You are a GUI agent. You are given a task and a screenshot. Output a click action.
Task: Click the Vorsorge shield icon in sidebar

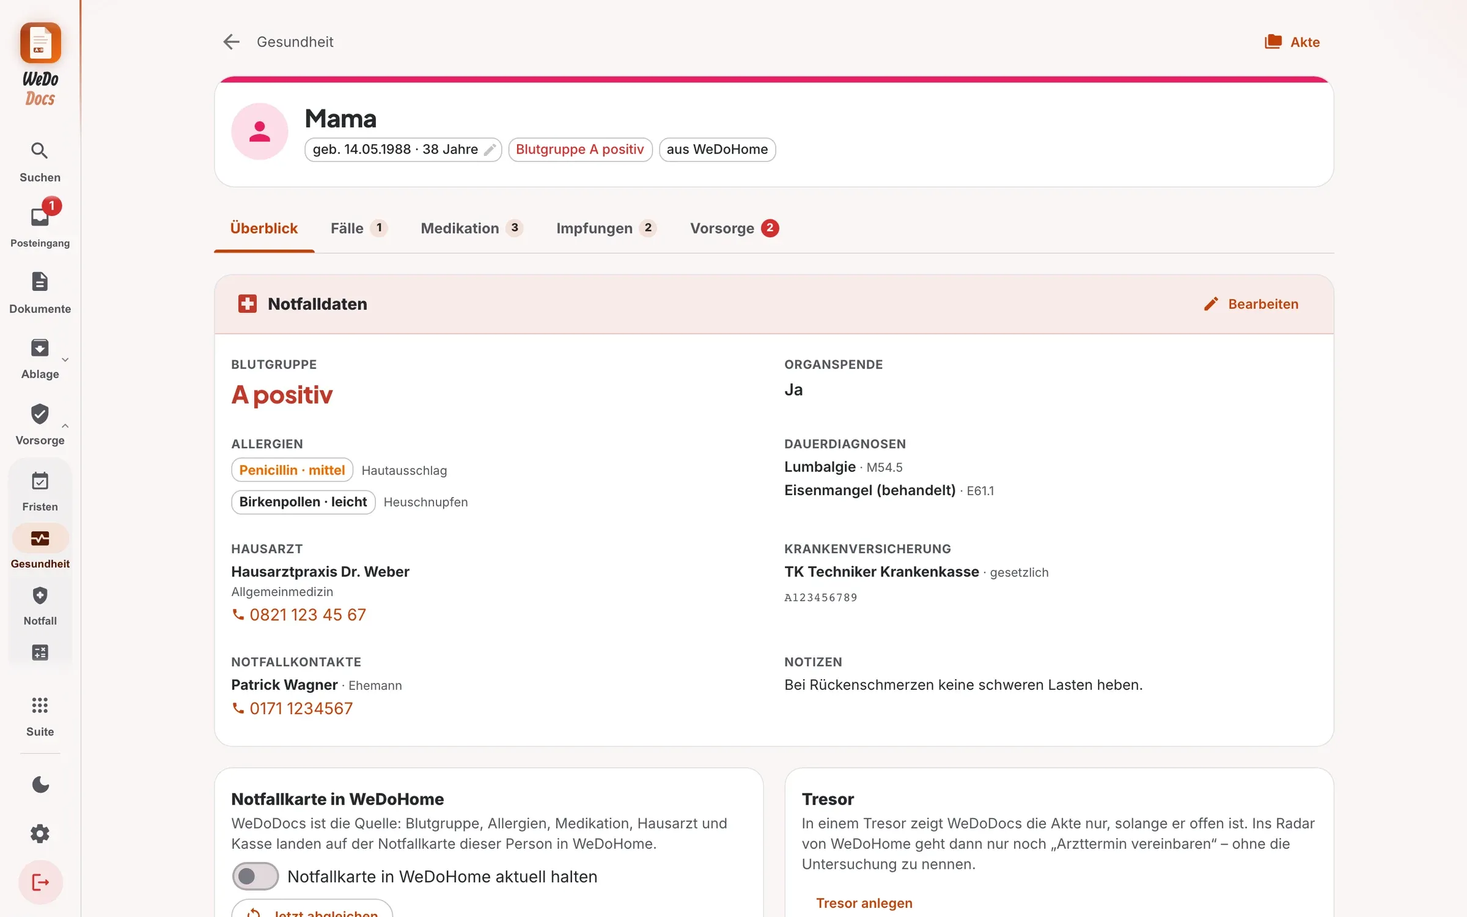click(x=40, y=414)
